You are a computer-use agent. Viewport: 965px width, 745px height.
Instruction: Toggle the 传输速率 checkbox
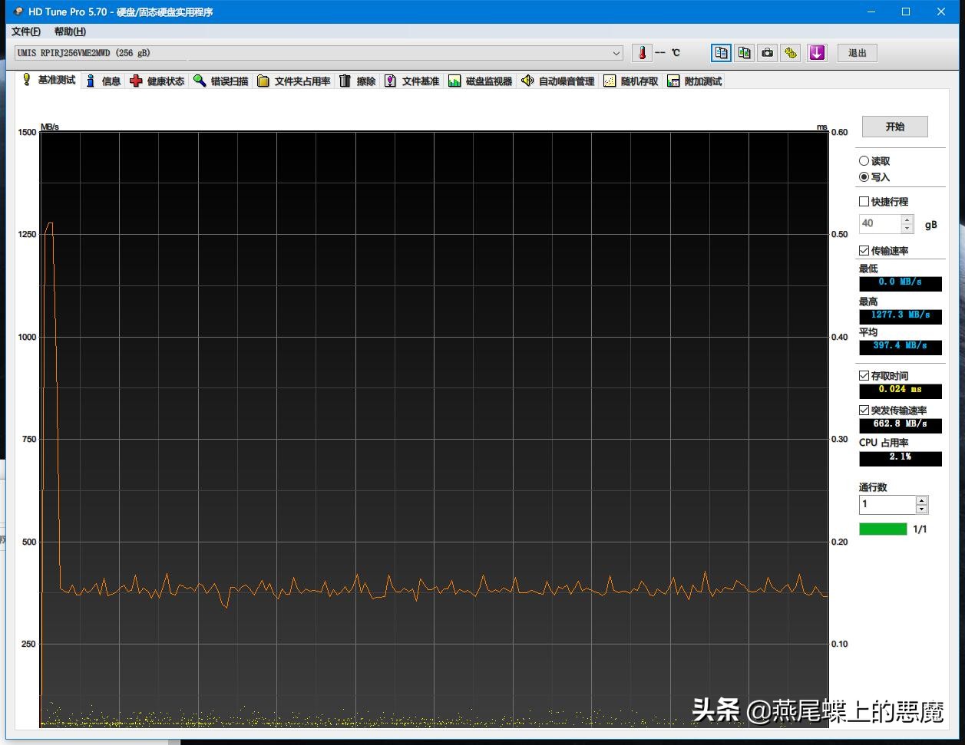click(864, 251)
